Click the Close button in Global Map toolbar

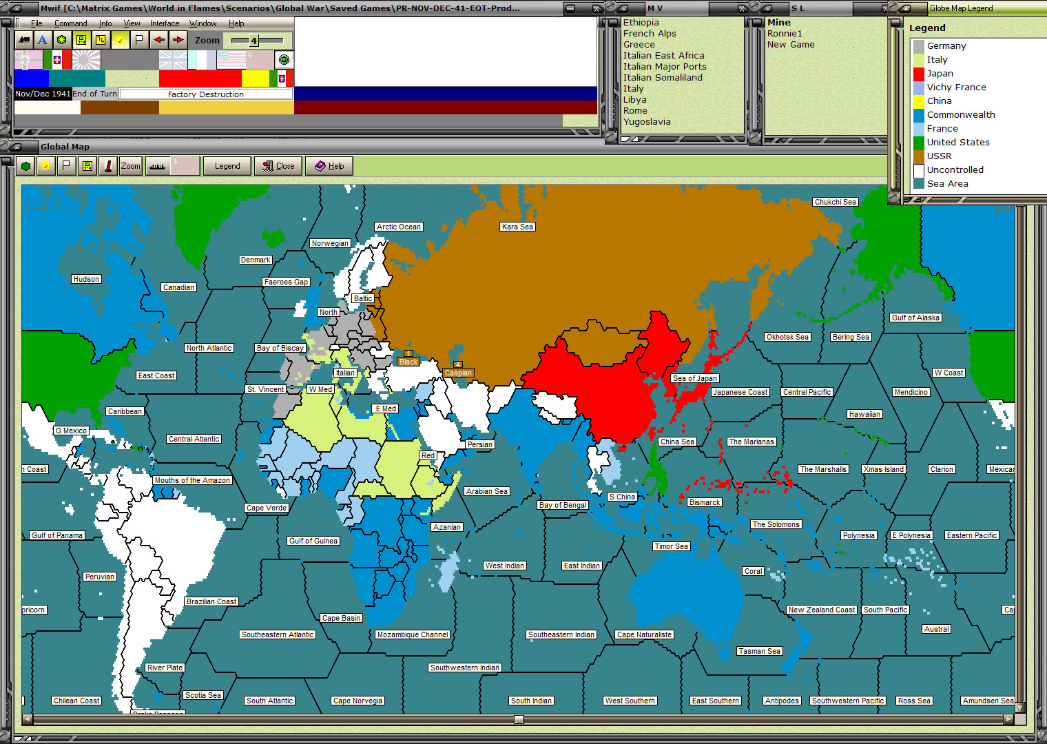pyautogui.click(x=278, y=166)
